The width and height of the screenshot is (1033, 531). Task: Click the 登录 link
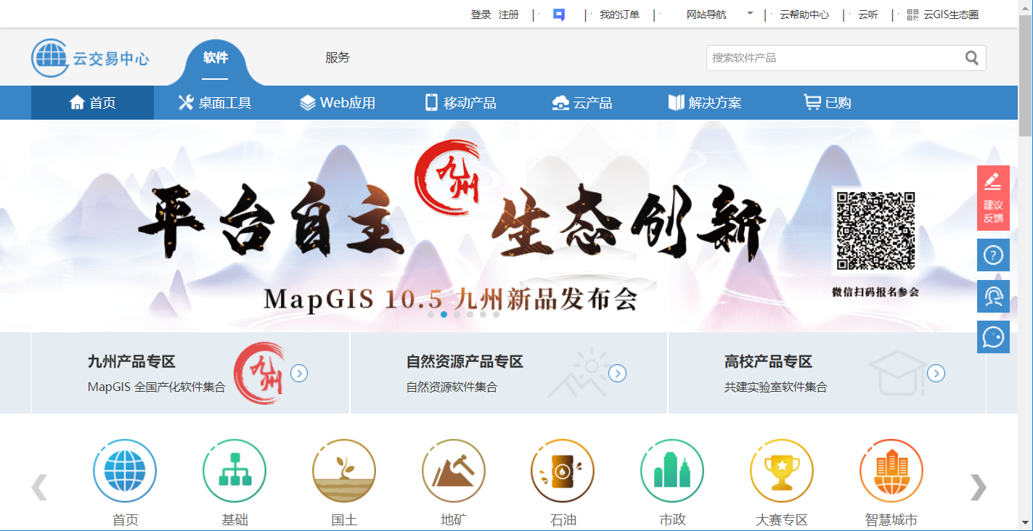click(x=481, y=15)
